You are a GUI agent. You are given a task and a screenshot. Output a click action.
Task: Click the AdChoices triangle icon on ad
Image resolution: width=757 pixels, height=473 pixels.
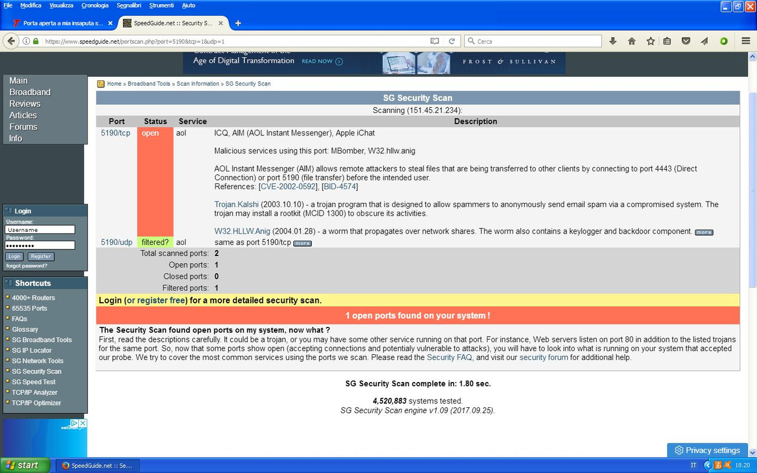point(75,423)
